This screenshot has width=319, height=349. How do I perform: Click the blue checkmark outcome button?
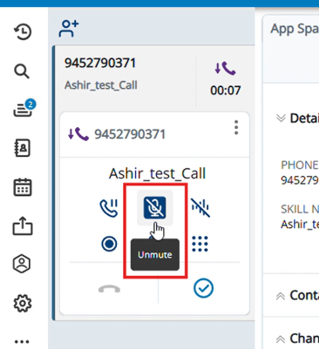point(203,288)
